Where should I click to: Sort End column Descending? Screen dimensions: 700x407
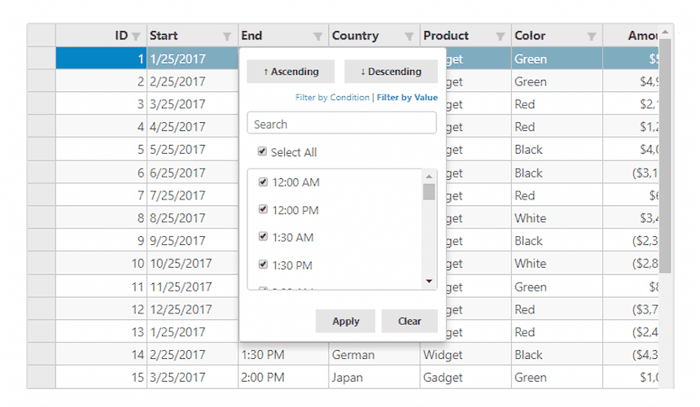tap(391, 72)
